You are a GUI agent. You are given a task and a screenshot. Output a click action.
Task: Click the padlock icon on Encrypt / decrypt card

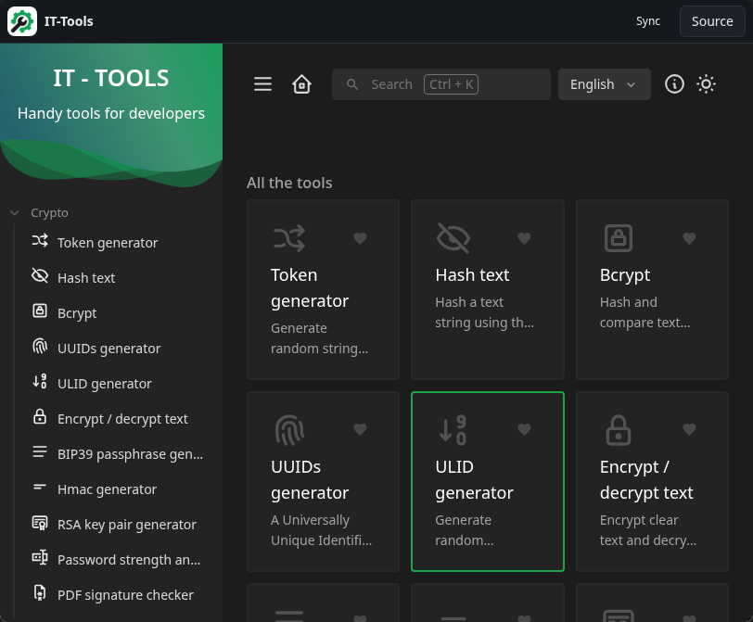pyautogui.click(x=618, y=430)
